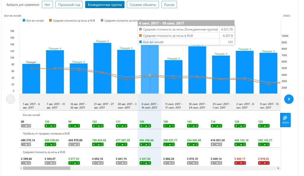Click the red average price 2 919,22

(x=264, y=159)
